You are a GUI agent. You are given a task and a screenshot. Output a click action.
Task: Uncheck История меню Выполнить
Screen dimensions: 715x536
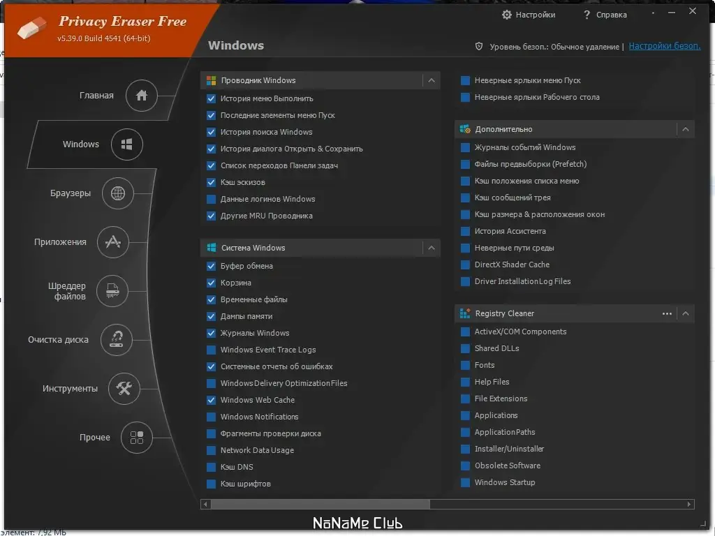pyautogui.click(x=211, y=98)
